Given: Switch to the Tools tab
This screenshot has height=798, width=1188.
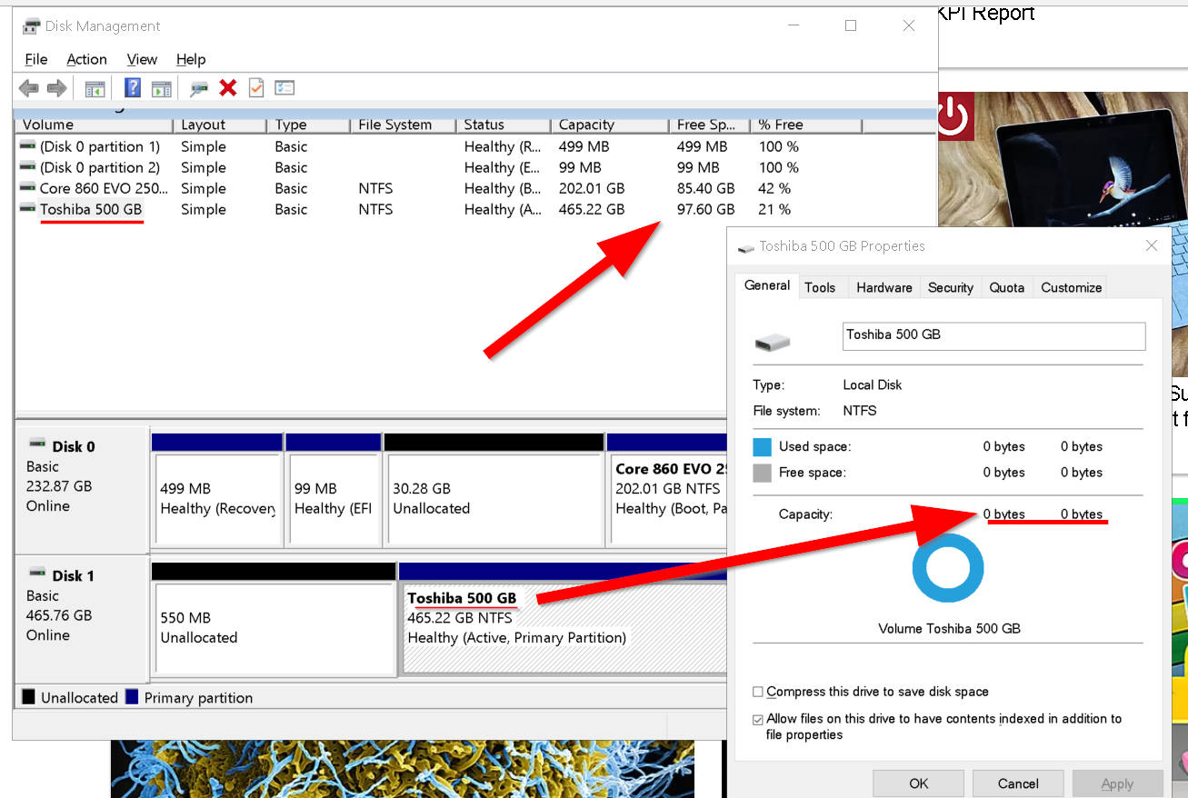Looking at the screenshot, I should [820, 287].
